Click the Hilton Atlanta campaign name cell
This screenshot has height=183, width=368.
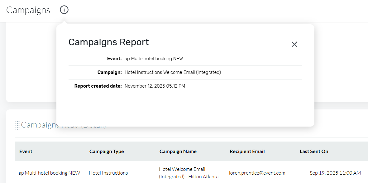189,173
